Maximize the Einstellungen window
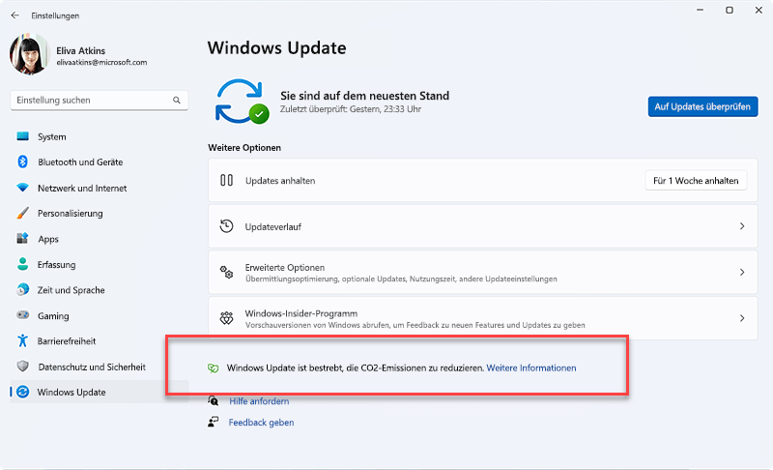The height and width of the screenshot is (470, 773). tap(730, 10)
